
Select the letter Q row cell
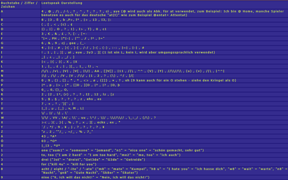click(x=20, y=90)
